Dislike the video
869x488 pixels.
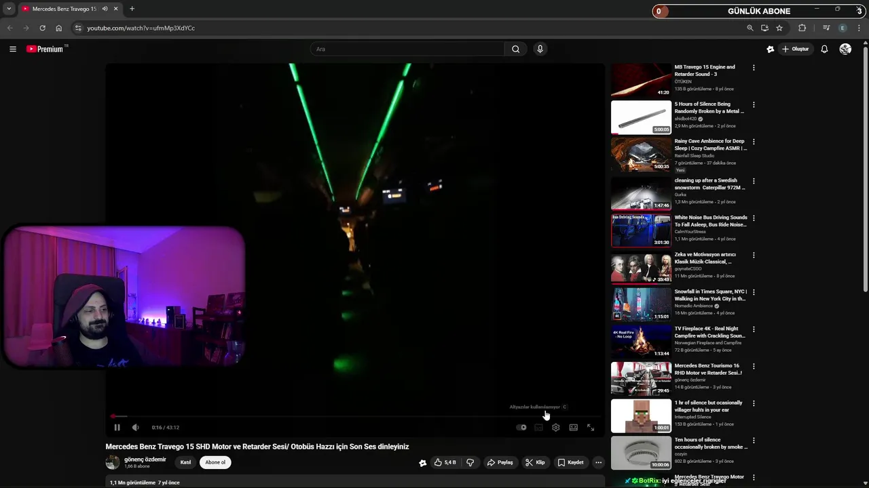(x=470, y=463)
